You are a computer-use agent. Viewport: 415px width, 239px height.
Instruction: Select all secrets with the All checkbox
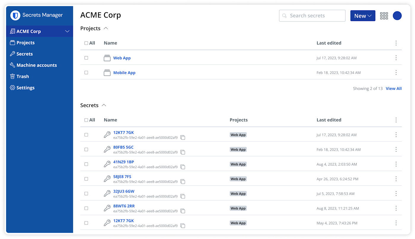tap(86, 120)
